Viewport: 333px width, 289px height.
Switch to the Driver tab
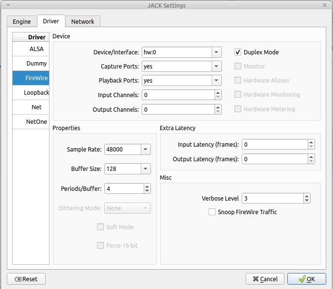coord(51,21)
